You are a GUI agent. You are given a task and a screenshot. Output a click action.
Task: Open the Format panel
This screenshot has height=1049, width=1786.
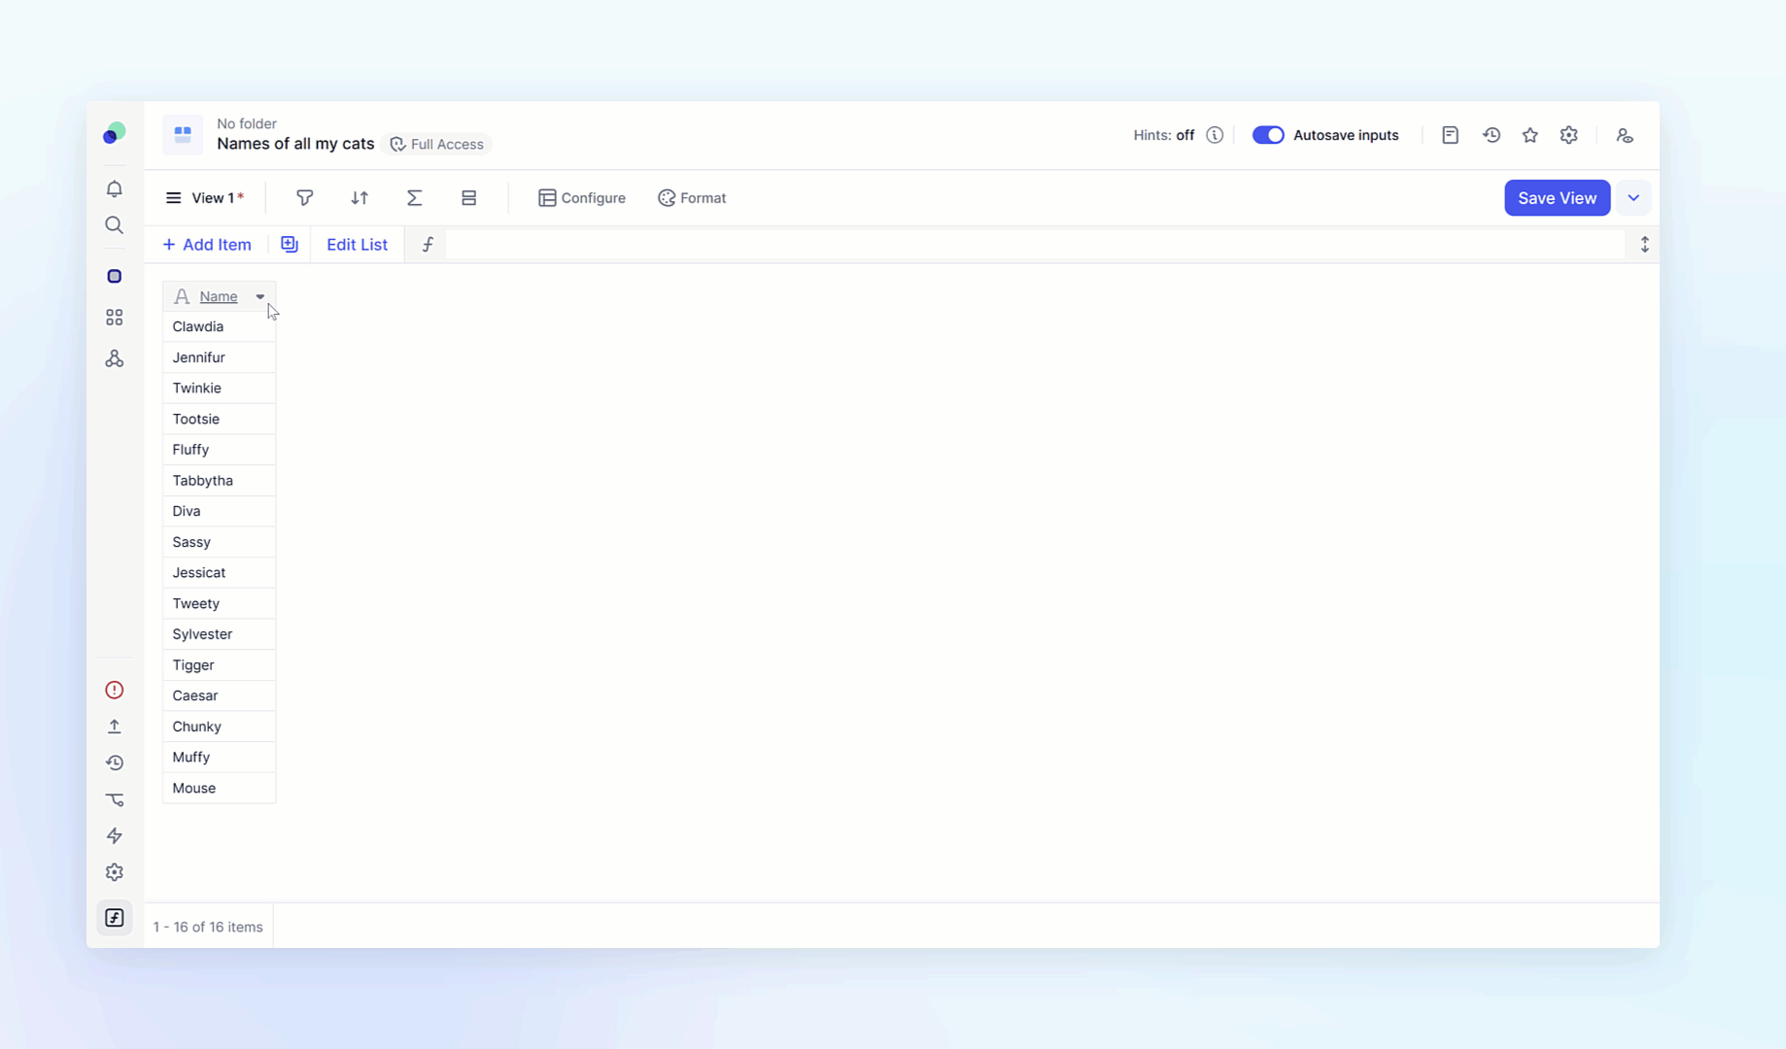point(691,198)
